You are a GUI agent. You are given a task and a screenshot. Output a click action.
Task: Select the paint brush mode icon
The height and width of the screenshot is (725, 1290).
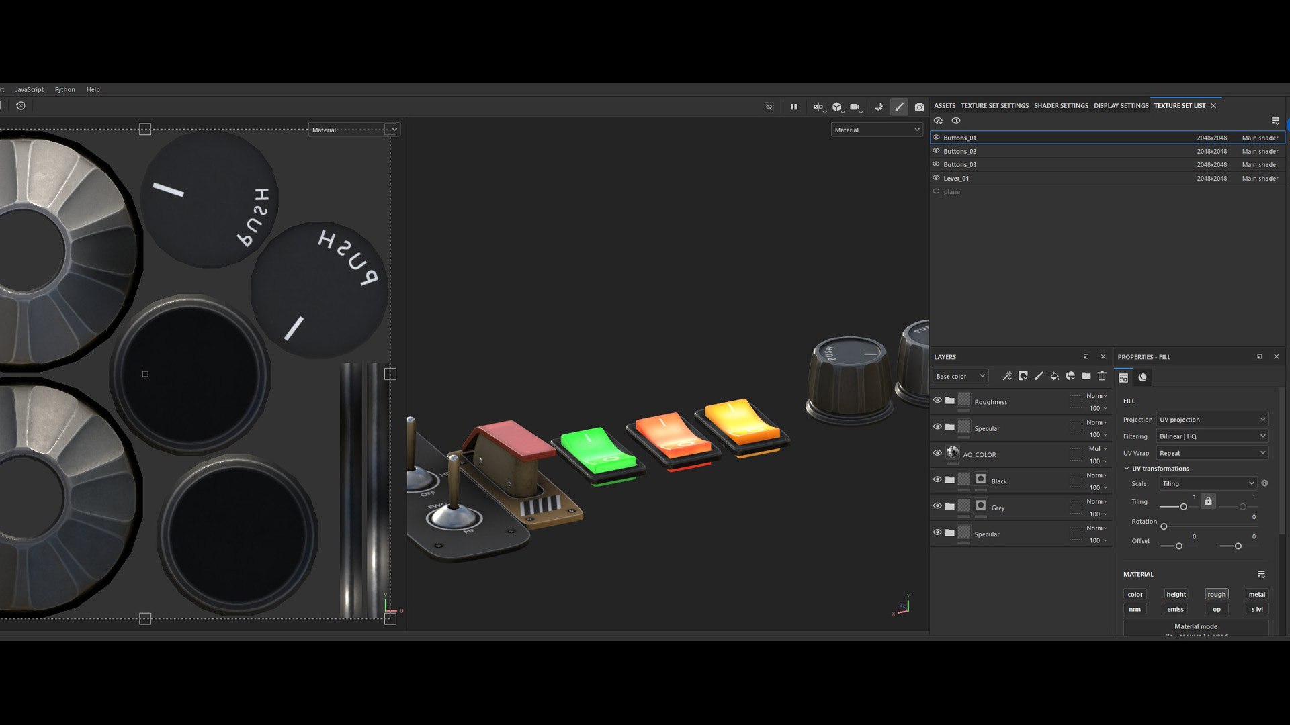(x=899, y=107)
